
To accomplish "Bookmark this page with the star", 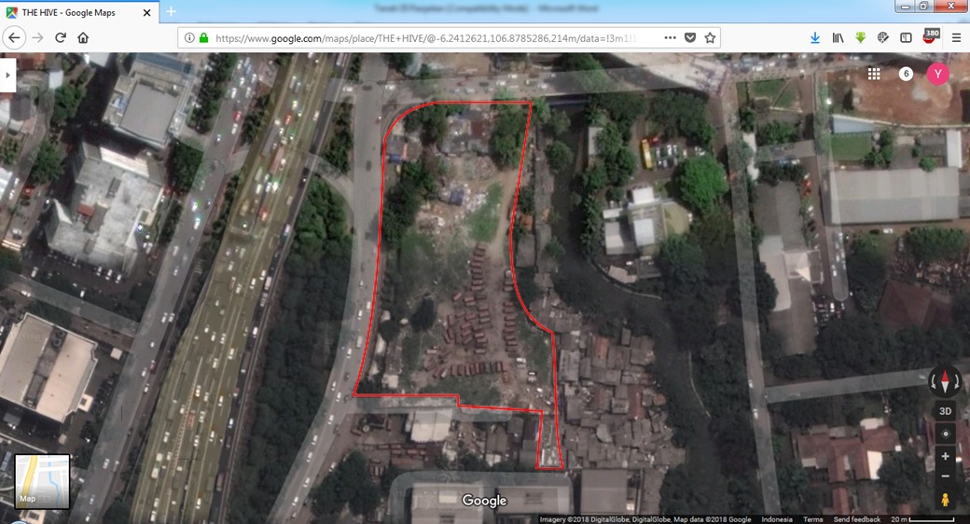I will pos(710,37).
